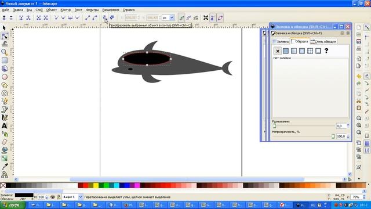Image resolution: width=371 pixels, height=209 pixels.
Task: Click the Print document icon
Action: pyautogui.click(x=359, y=49)
